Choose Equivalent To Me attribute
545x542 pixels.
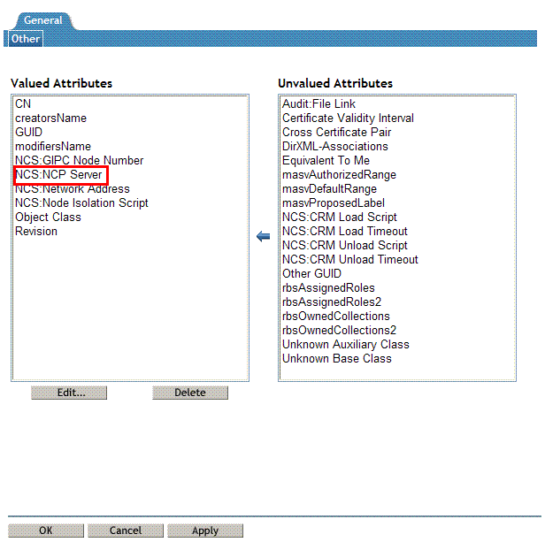(x=326, y=161)
